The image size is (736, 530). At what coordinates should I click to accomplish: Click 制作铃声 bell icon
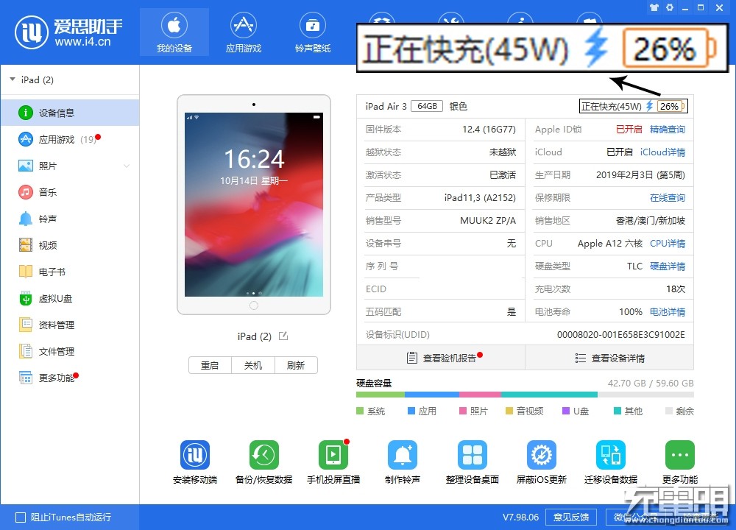[403, 454]
